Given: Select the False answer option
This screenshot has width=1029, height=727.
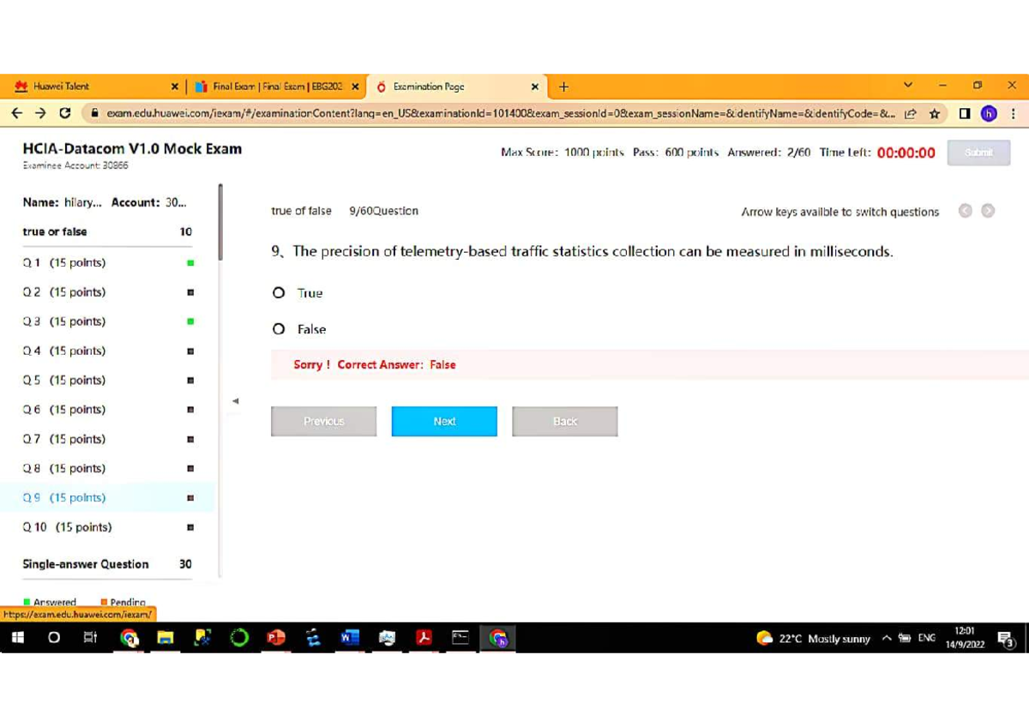Looking at the screenshot, I should point(279,329).
